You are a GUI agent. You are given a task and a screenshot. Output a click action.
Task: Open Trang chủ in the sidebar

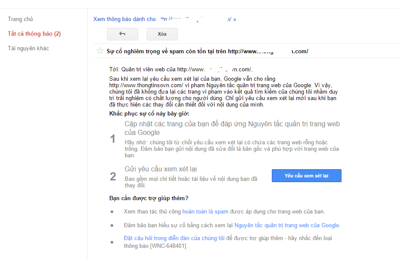(20, 19)
